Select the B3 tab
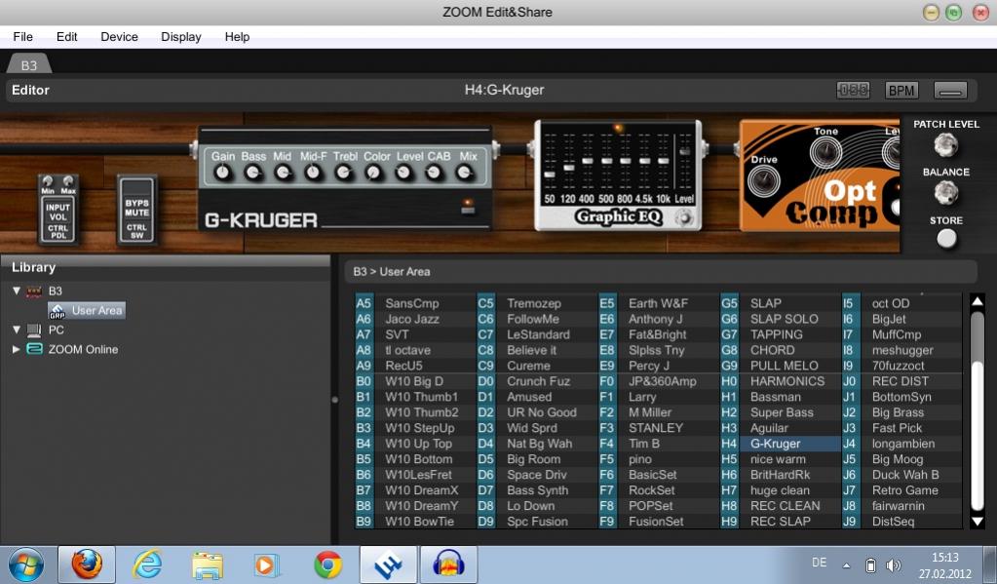The image size is (997, 584). (28, 65)
